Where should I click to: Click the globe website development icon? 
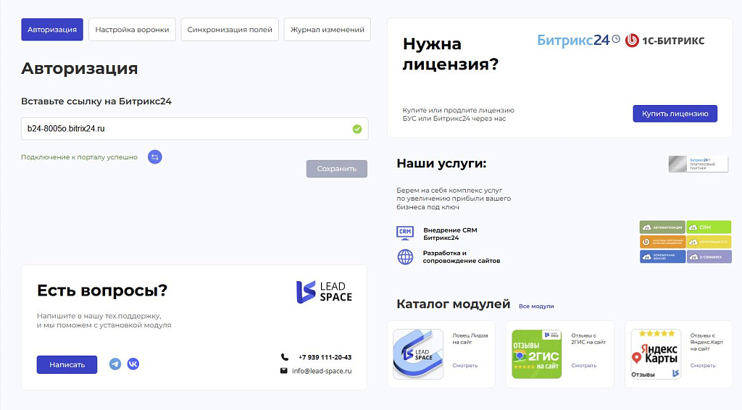[404, 256]
